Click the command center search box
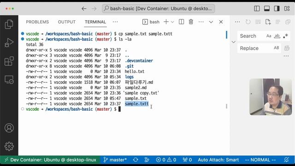 point(158,9)
